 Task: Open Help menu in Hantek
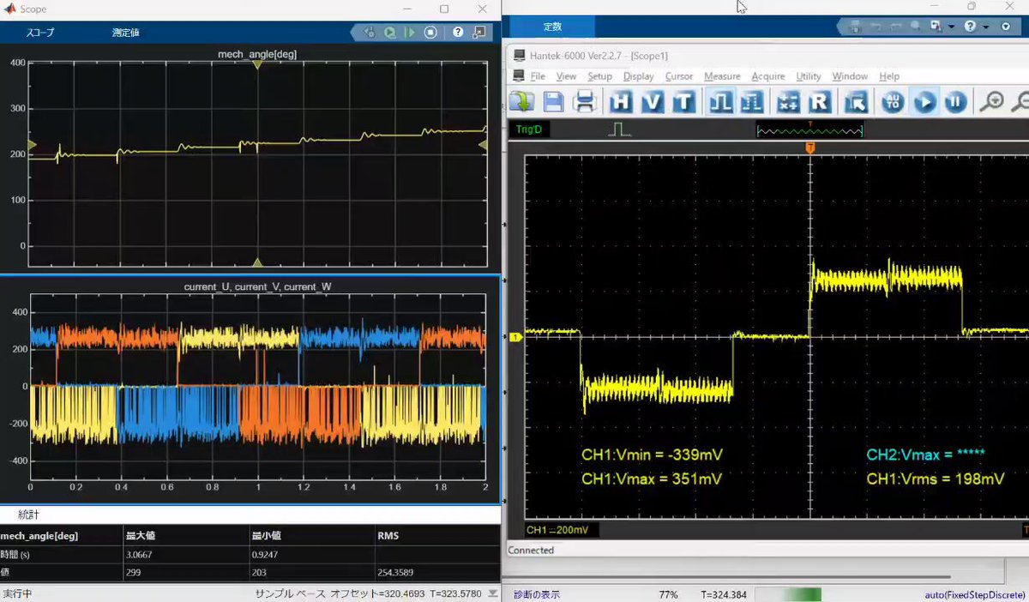(x=889, y=76)
